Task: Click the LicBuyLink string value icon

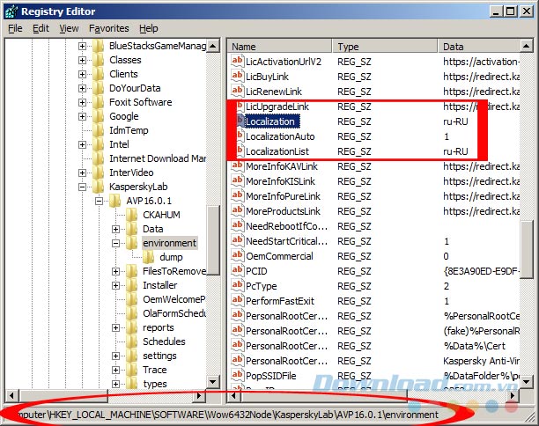Action: (237, 76)
